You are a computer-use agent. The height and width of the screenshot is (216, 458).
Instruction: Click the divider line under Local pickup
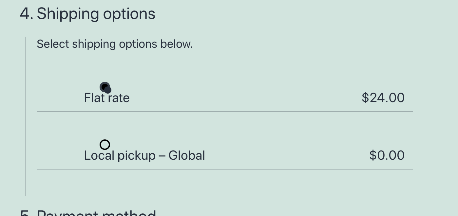tap(225, 169)
